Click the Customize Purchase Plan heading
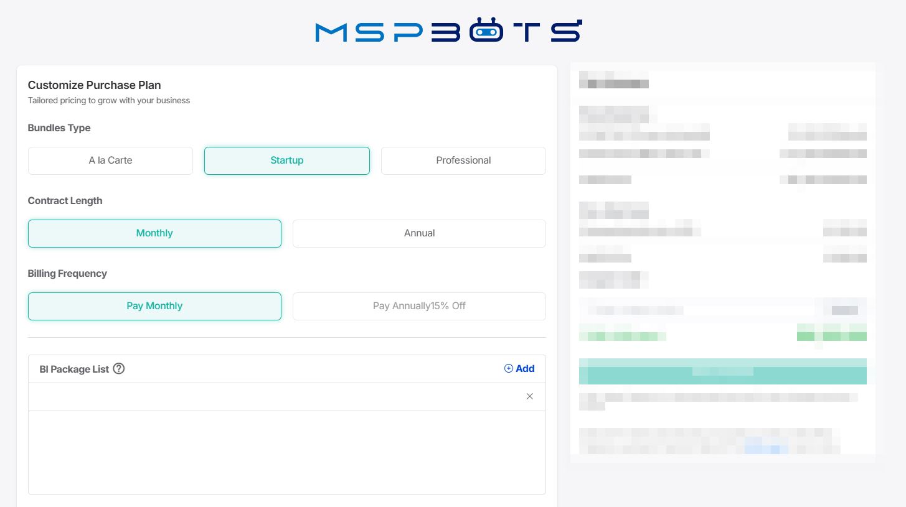Image resolution: width=906 pixels, height=507 pixels. (95, 85)
